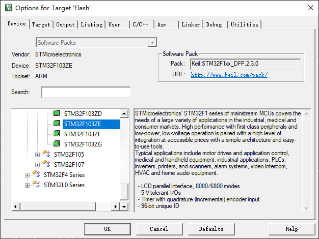This screenshot has width=319, height=239.
Task: Click device tree scroll down arrow
Action: click(124, 207)
